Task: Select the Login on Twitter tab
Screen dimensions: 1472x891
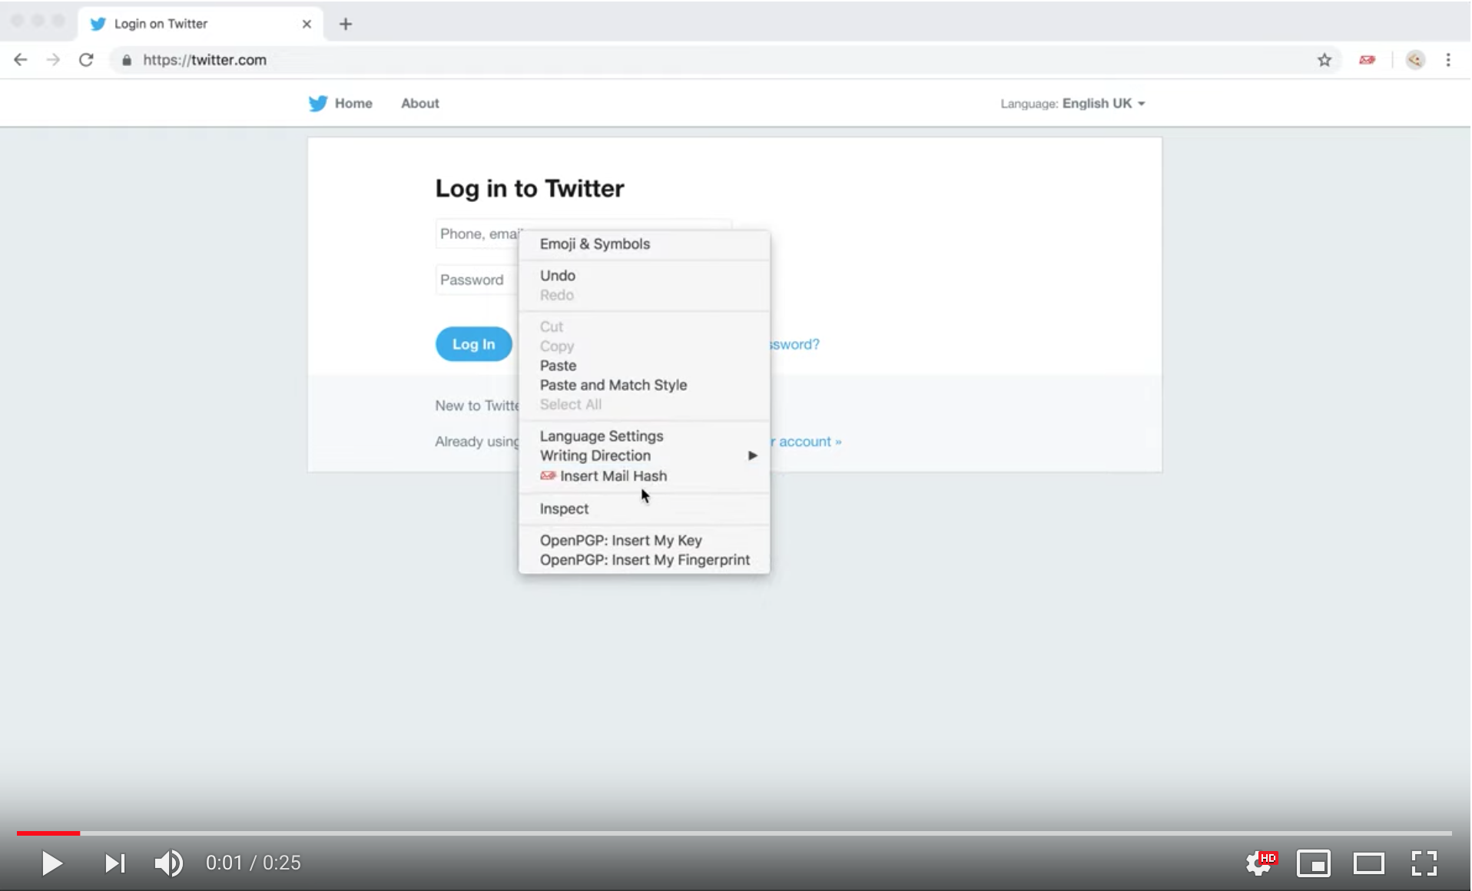Action: point(200,24)
